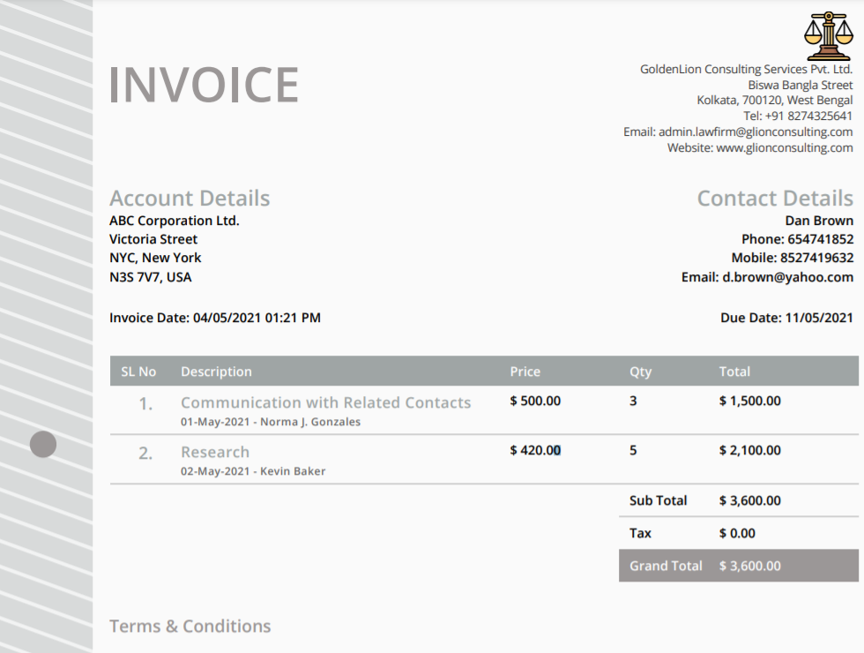Screen dimensions: 864x653
Task: Click the Biswa Bangla Street address line
Action: point(801,85)
